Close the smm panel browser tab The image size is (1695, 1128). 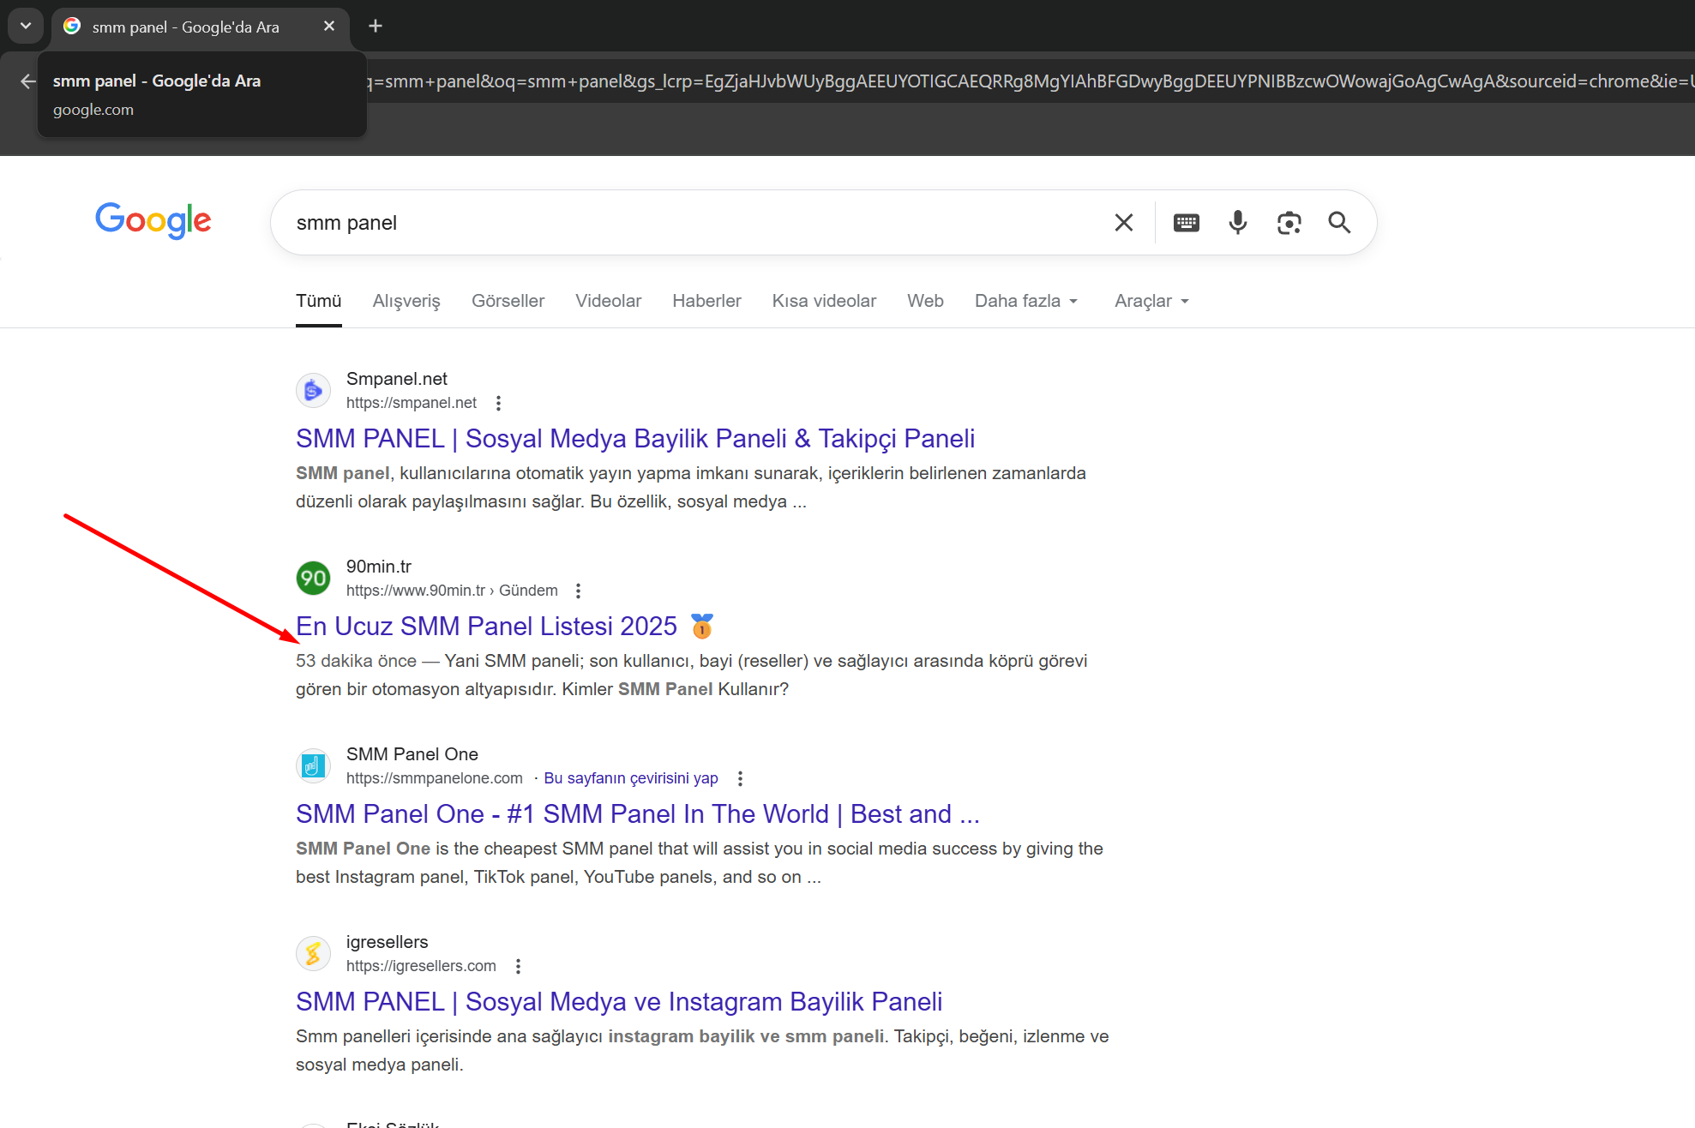(x=329, y=27)
